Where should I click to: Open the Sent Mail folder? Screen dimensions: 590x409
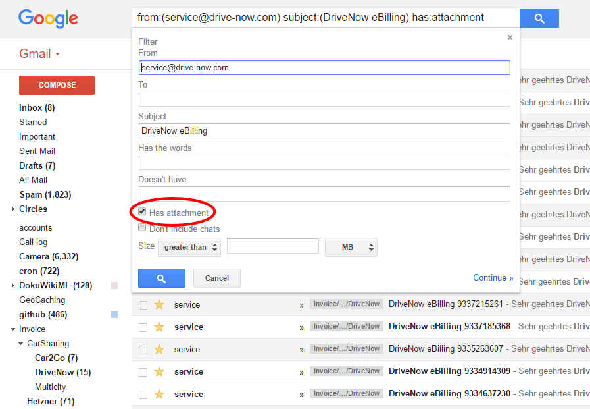37,151
